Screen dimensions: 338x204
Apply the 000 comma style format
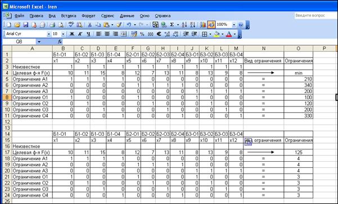click(151, 34)
